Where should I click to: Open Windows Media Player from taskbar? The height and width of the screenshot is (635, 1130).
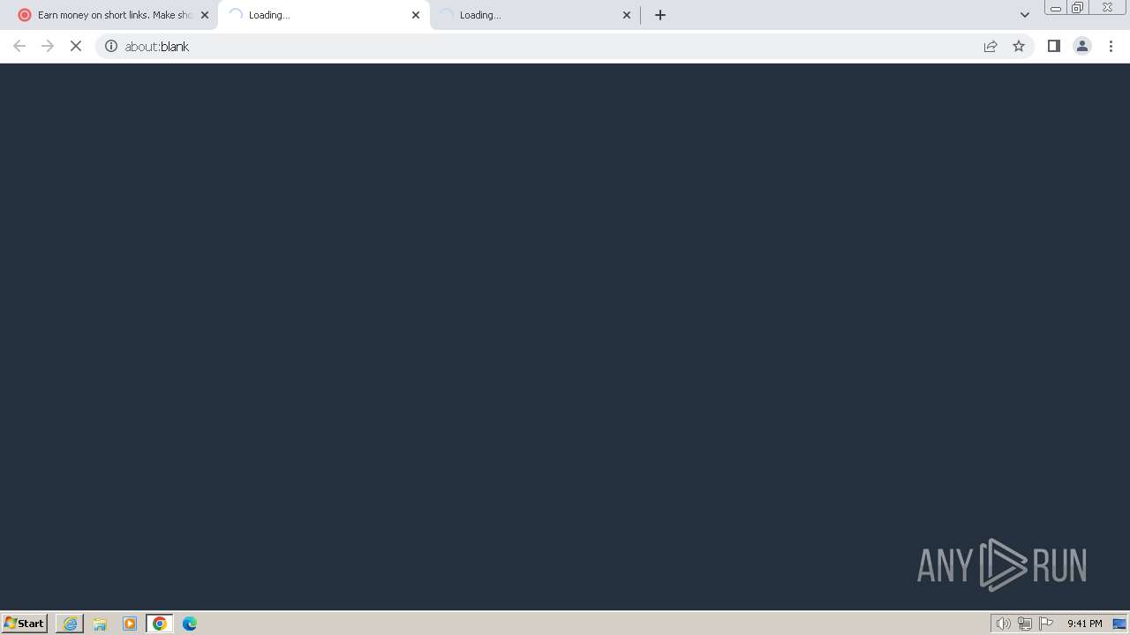coord(130,624)
